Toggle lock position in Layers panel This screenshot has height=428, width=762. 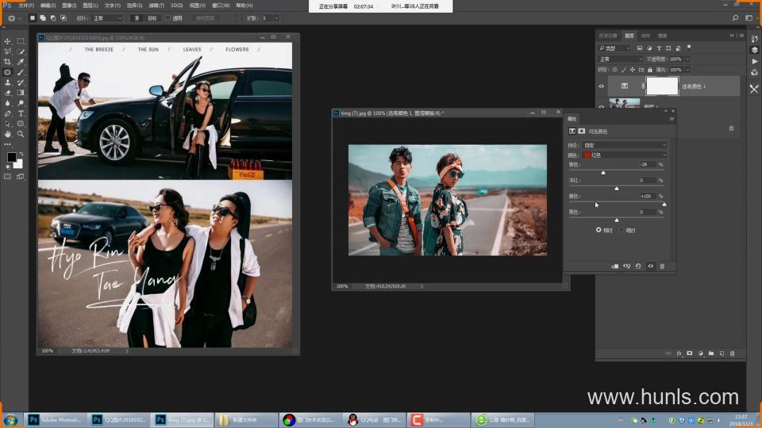(x=633, y=70)
